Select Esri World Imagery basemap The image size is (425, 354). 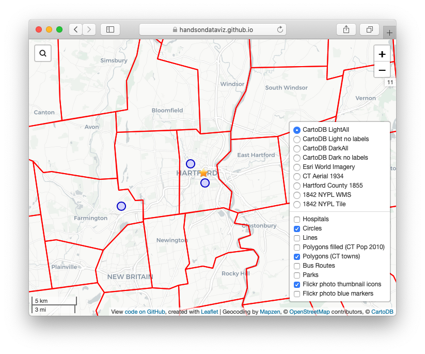pyautogui.click(x=297, y=167)
